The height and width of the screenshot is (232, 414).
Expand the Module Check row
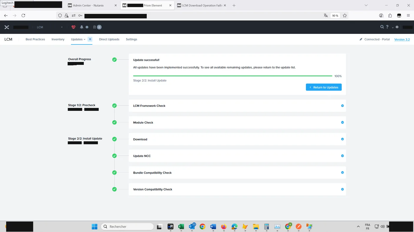click(237, 122)
